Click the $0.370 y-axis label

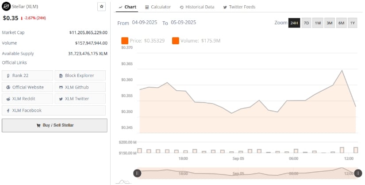pyautogui.click(x=127, y=47)
